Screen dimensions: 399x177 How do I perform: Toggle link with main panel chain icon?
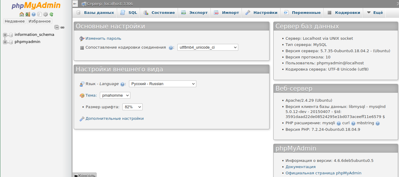[x=62, y=28]
